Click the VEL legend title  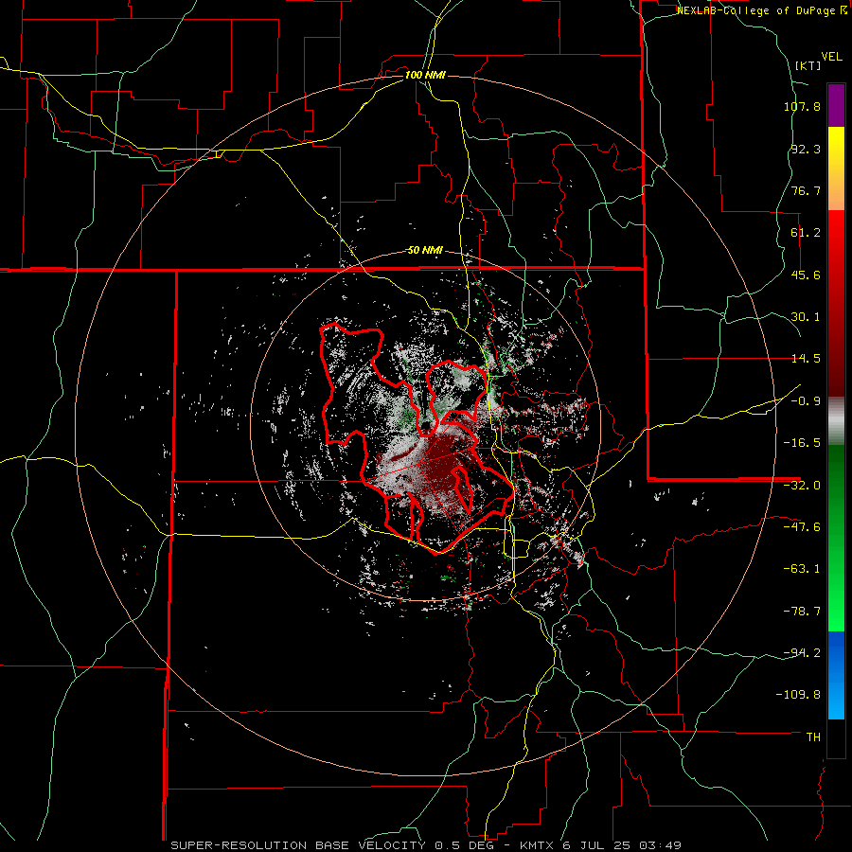click(x=831, y=57)
